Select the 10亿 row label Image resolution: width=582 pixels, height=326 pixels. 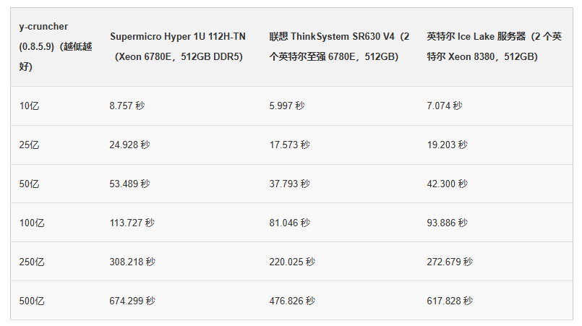click(29, 106)
